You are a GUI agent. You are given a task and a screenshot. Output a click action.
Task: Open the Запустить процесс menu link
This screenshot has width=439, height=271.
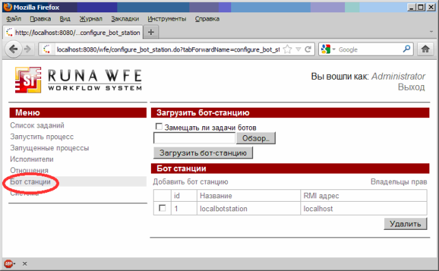[42, 137]
